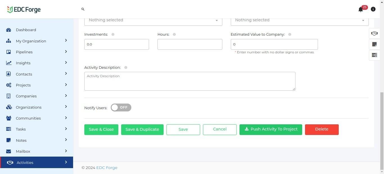
Task: Click the task list icon on right panel
Action: click(374, 55)
